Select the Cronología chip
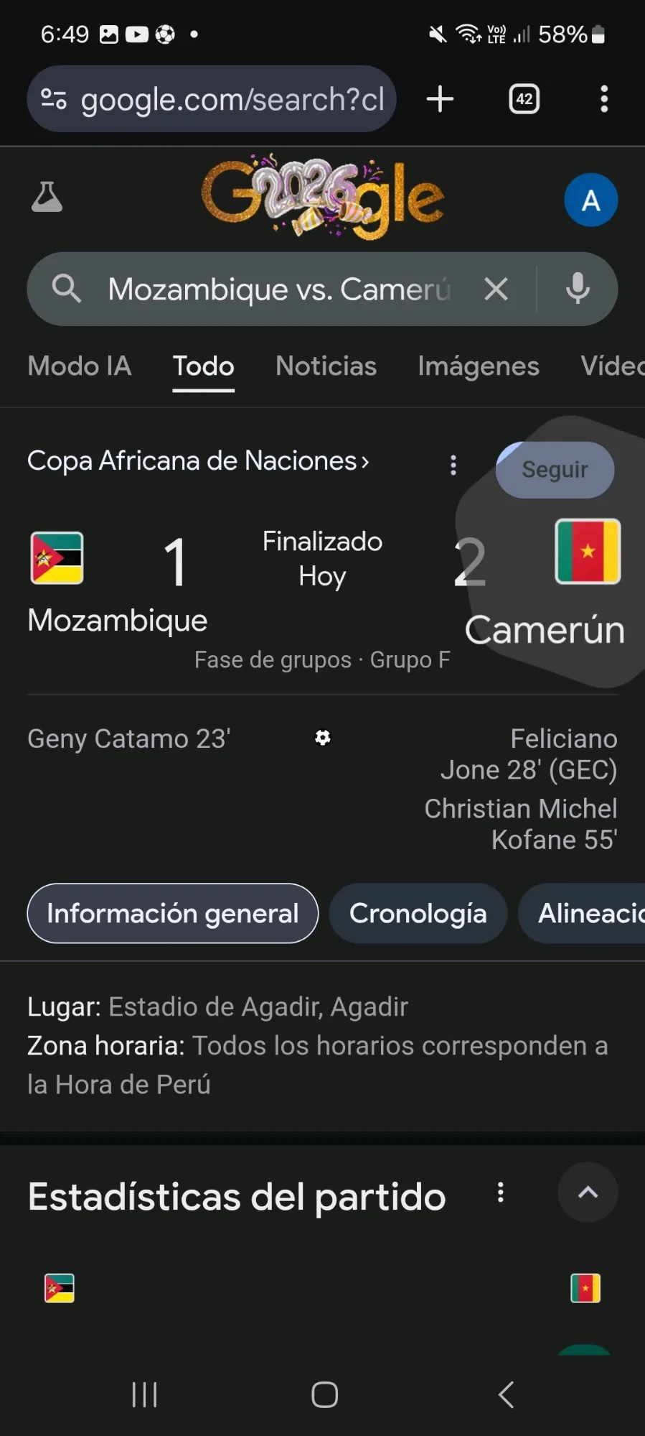 [x=418, y=913]
